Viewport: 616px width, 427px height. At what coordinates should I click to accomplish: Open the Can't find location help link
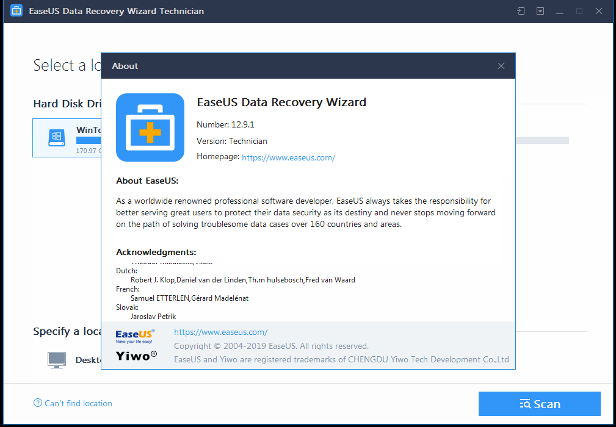(x=78, y=403)
